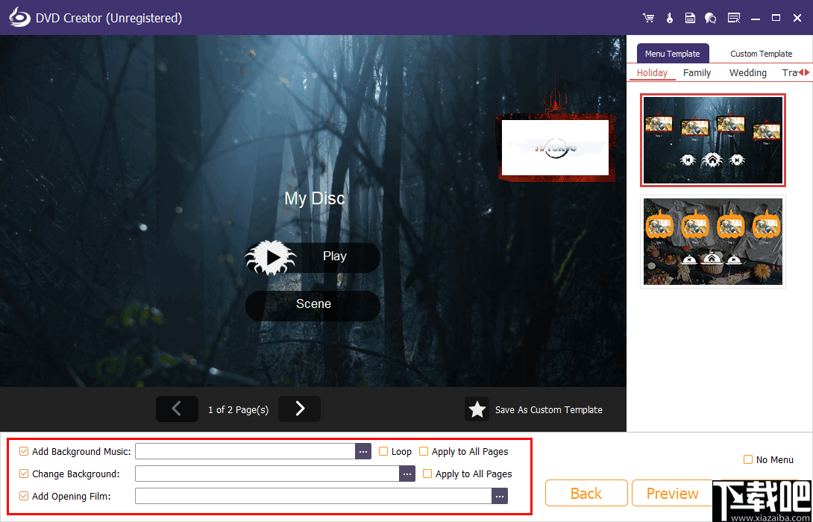Image resolution: width=813 pixels, height=522 pixels.
Task: Click the Back button
Action: point(586,493)
